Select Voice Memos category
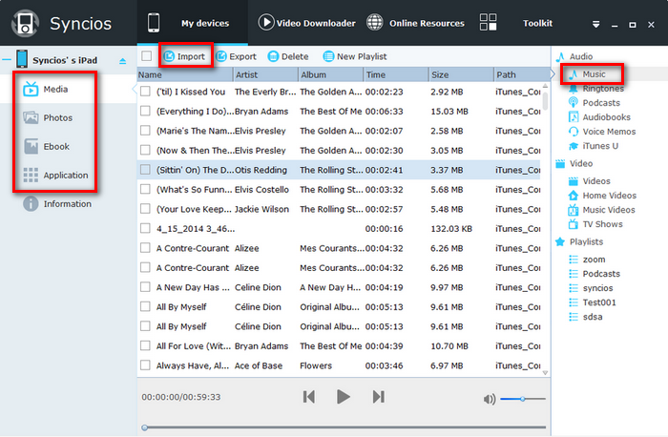668x437 pixels. tap(602, 132)
